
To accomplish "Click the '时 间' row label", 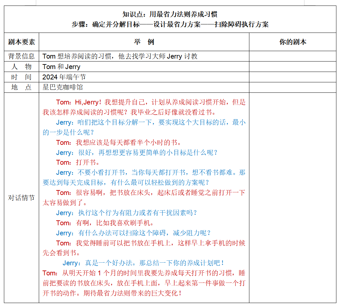I will 22,77.
